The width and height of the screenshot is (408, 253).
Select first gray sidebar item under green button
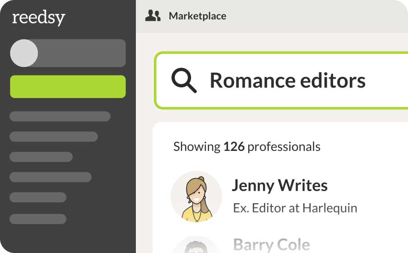pos(60,117)
